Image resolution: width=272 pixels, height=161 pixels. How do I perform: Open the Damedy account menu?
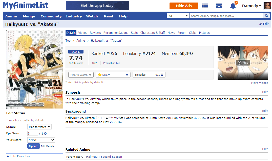click(x=252, y=6)
